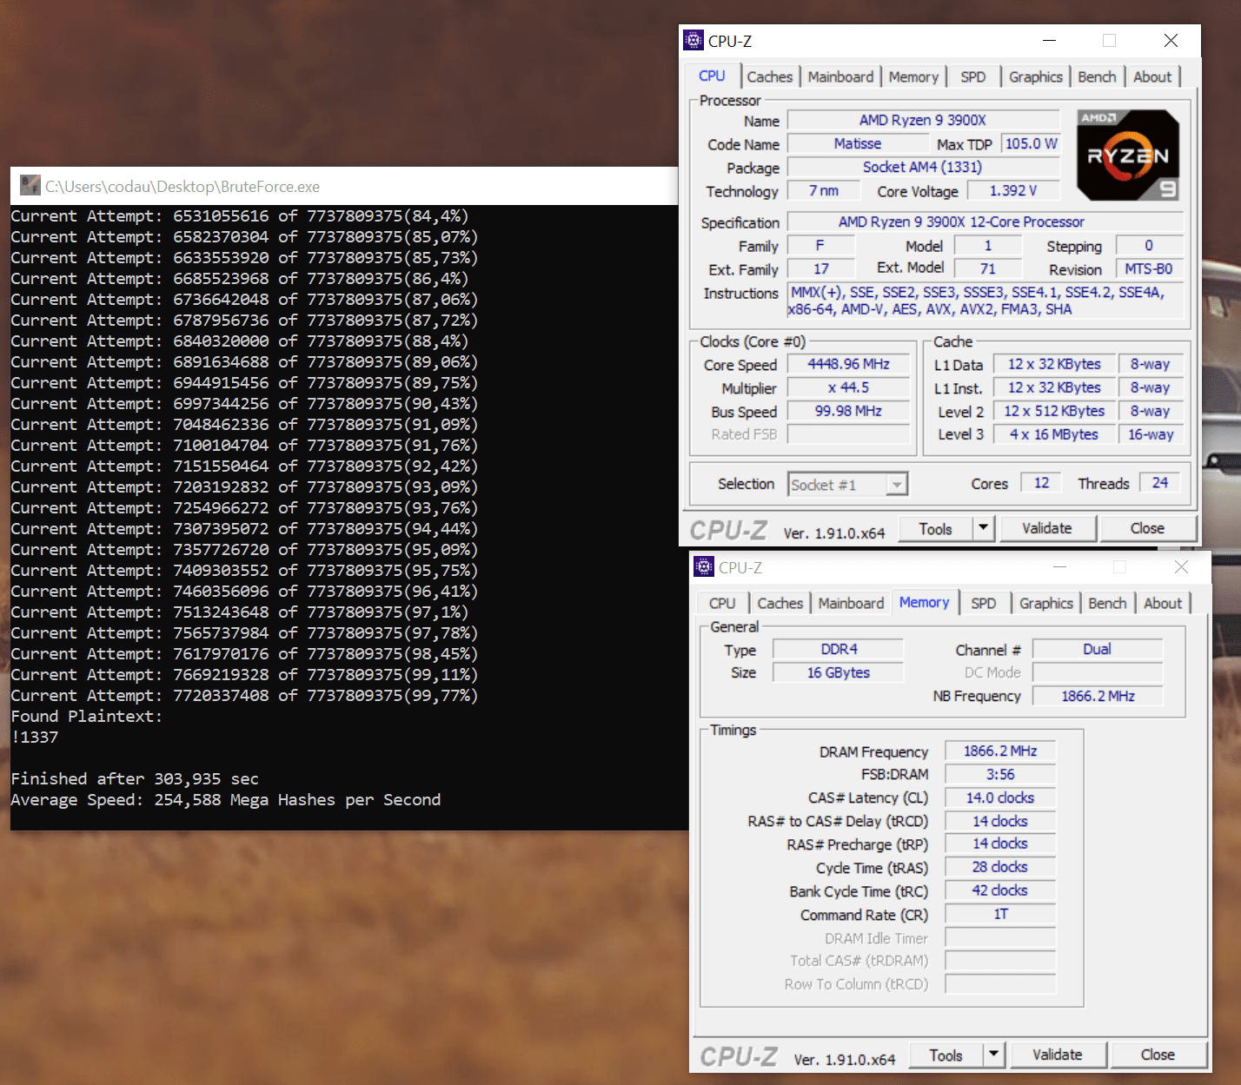Click Validate button in lower CPU-Z window
Screen dimensions: 1241x1085
(1058, 1055)
